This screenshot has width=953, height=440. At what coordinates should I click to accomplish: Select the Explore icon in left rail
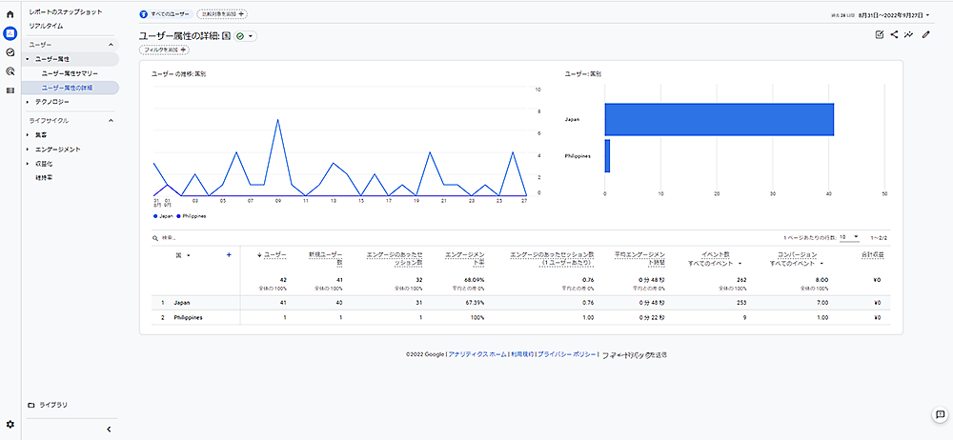pos(10,51)
